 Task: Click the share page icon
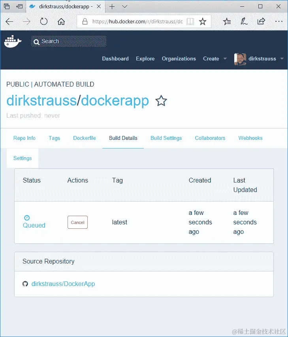(x=261, y=21)
